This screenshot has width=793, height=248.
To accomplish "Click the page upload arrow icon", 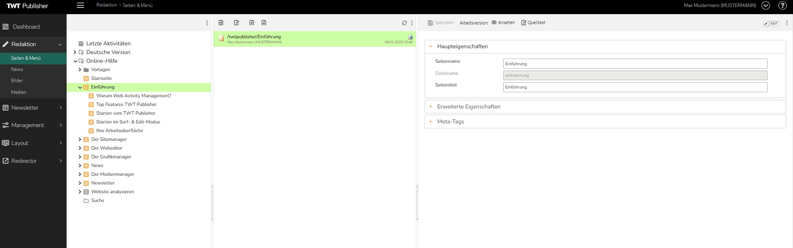I will [251, 23].
